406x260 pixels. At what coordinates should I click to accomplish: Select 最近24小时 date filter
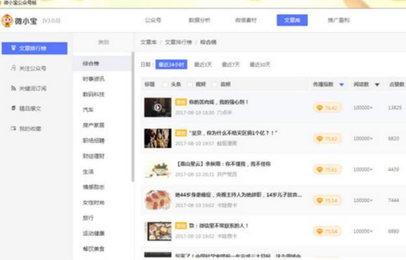[171, 64]
